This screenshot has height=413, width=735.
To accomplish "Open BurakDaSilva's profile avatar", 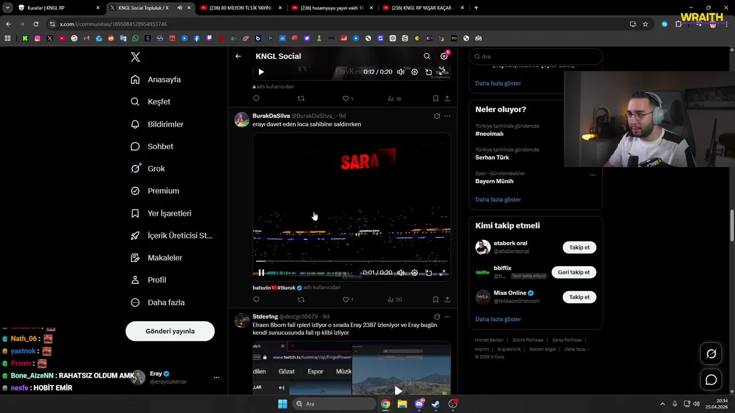I will (x=242, y=119).
